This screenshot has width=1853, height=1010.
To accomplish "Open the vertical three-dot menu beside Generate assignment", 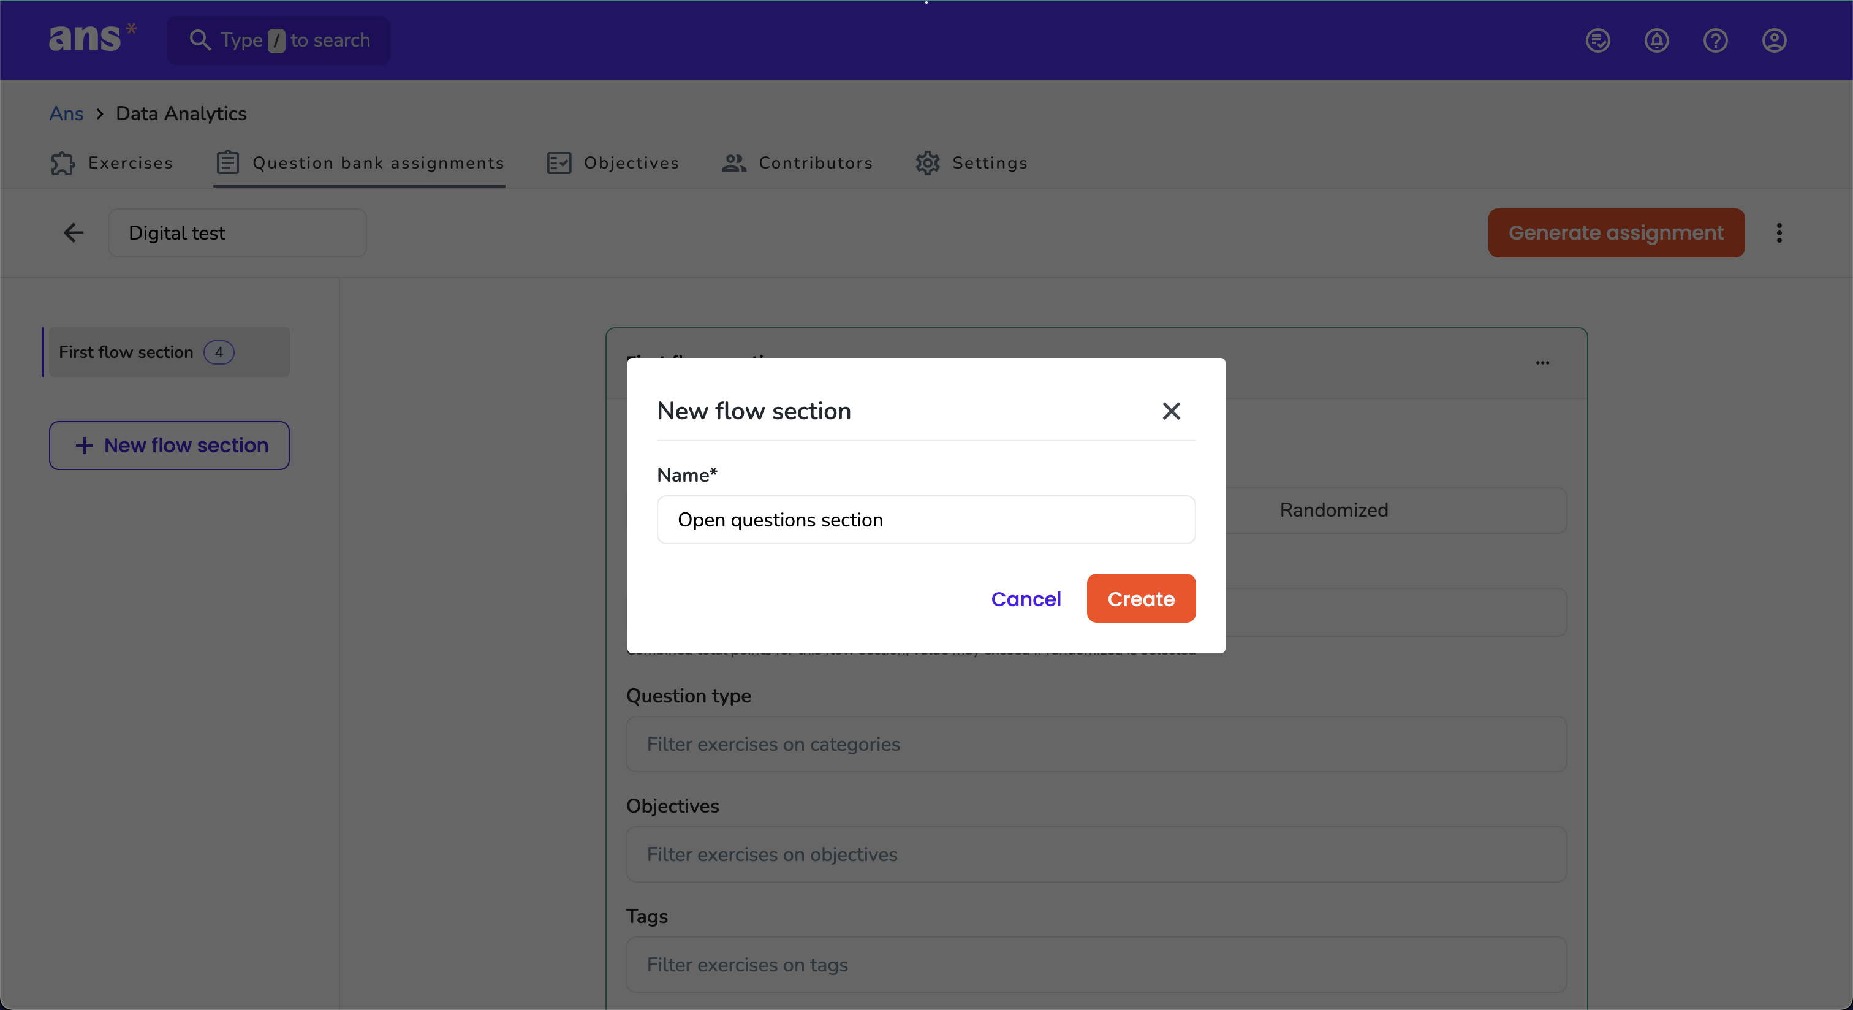I will pos(1779,232).
